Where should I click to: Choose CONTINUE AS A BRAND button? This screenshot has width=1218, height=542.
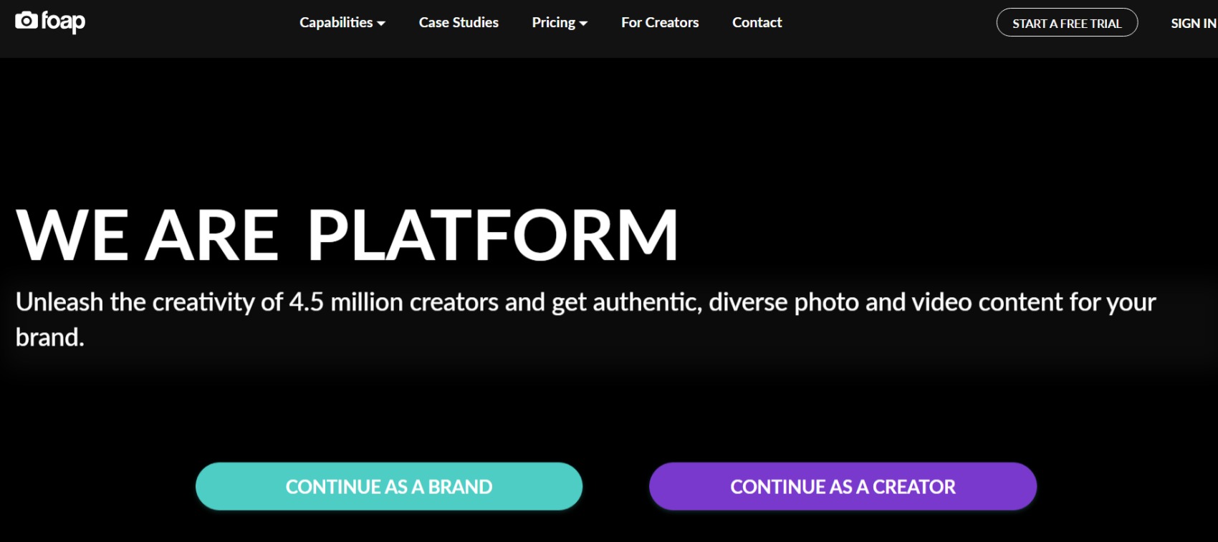[389, 486]
